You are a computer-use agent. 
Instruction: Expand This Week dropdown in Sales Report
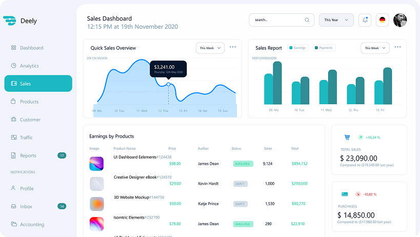pos(375,48)
